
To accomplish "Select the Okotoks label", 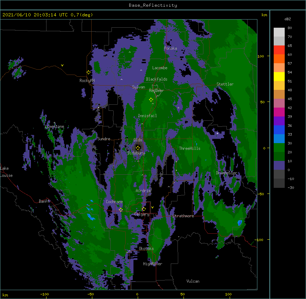I will pyautogui.click(x=146, y=249).
